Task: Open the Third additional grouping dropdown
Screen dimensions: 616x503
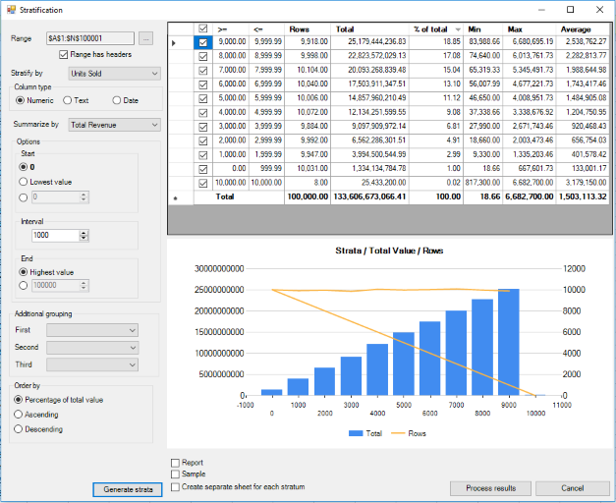Action: pyautogui.click(x=92, y=364)
